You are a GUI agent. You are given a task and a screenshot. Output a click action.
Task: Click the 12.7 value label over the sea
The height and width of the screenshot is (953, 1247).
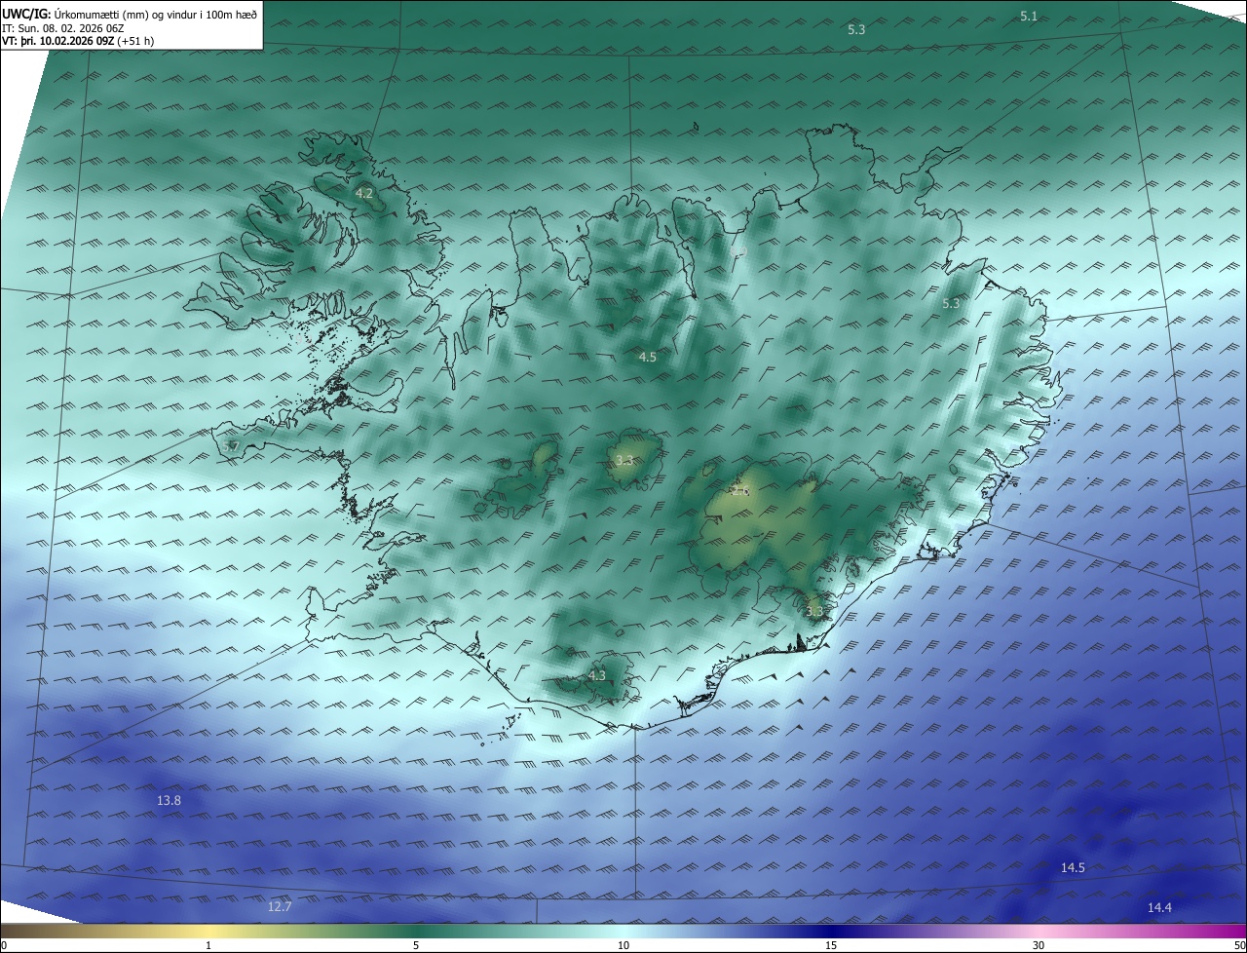tap(279, 906)
